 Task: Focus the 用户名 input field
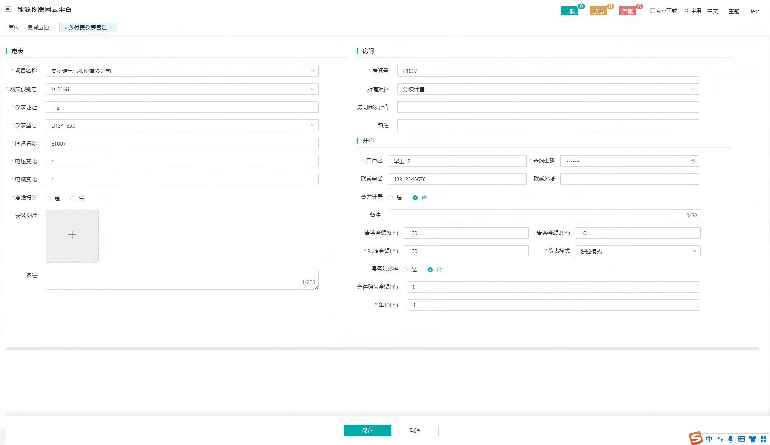click(457, 161)
